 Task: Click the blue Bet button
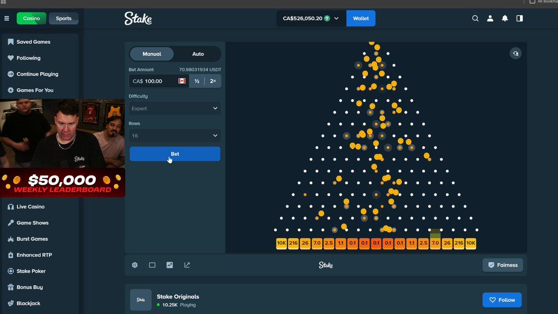175,154
